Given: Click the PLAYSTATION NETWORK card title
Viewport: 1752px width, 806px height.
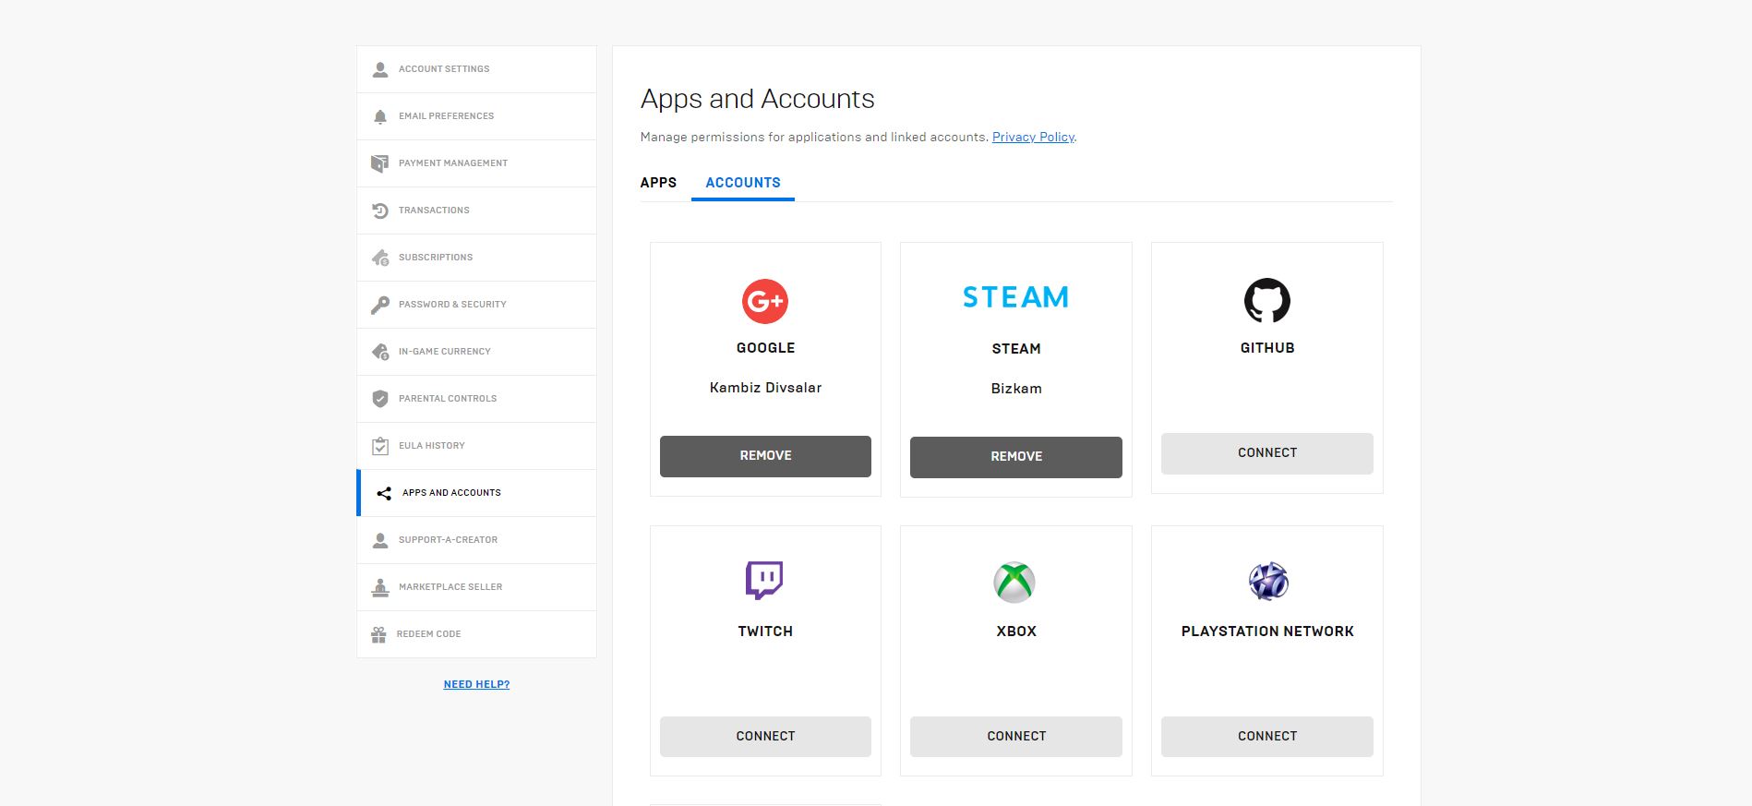Looking at the screenshot, I should click(x=1267, y=632).
